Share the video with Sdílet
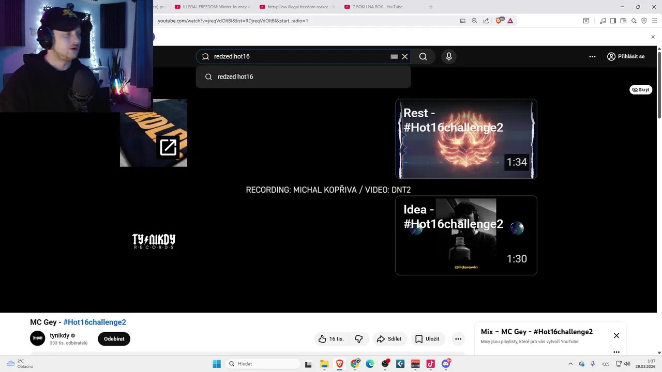The image size is (662, 372). click(x=389, y=339)
